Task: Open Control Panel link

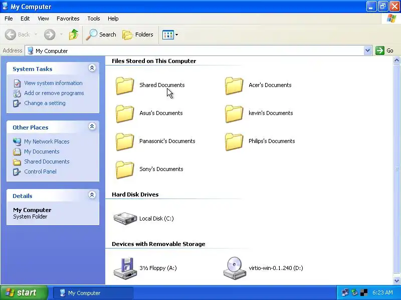Action: 41,171
